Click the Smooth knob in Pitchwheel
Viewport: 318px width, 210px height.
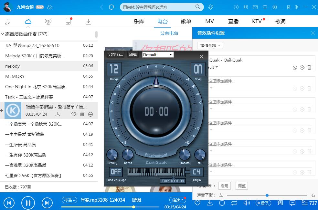[184, 155]
